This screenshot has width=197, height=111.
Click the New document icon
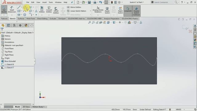78,2
